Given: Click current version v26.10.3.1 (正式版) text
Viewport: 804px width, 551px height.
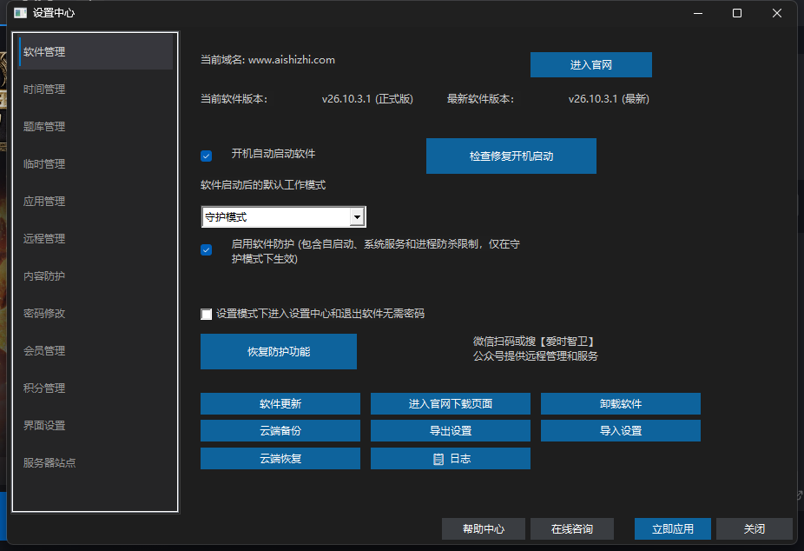Looking at the screenshot, I should pos(367,99).
